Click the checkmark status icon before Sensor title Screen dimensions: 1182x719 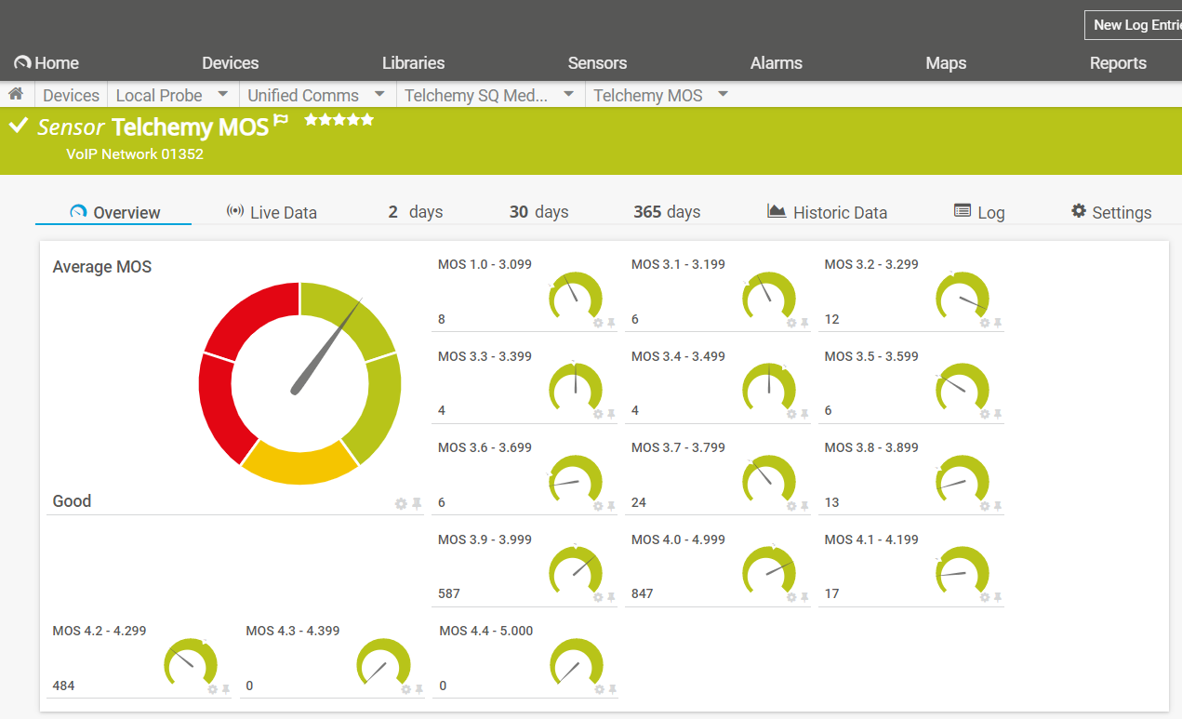tap(18, 126)
